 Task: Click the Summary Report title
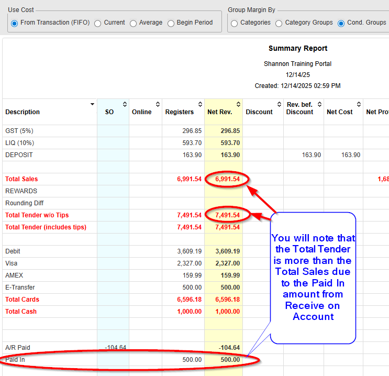pos(298,48)
